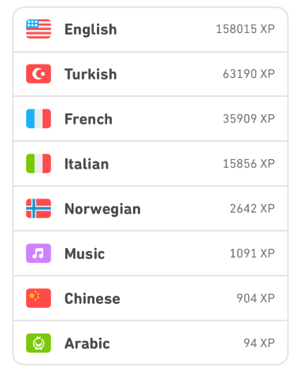Open the French course name
Image resolution: width=300 pixels, height=378 pixels.
(x=88, y=119)
